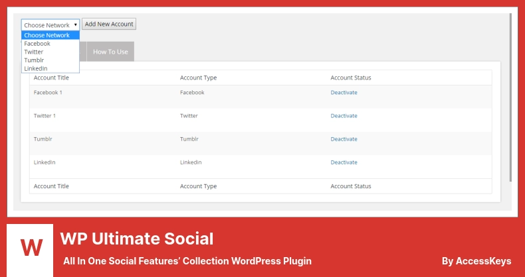The image size is (525, 277).
Task: Select the Facebook 1 account title
Action: pyautogui.click(x=48, y=93)
